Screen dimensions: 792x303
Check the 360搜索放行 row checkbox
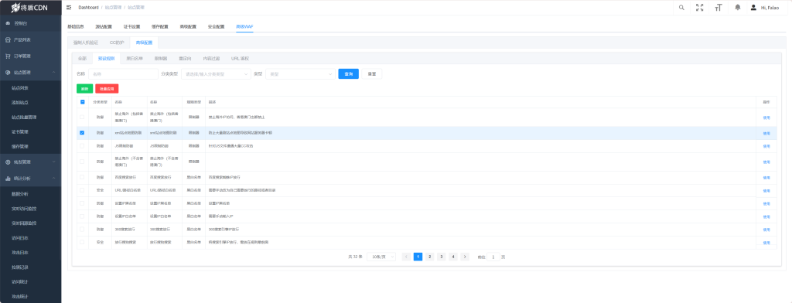coord(82,229)
